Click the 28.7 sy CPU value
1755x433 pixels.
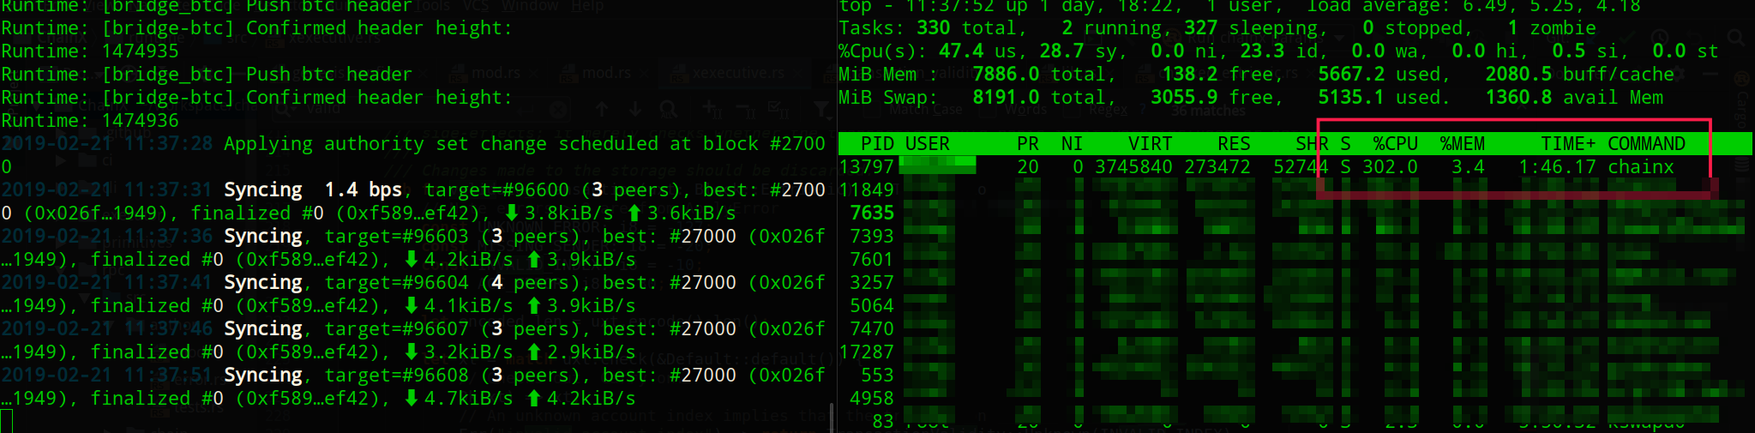(x=1061, y=51)
